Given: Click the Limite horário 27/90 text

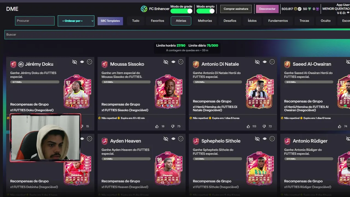Looking at the screenshot, I should [171, 45].
